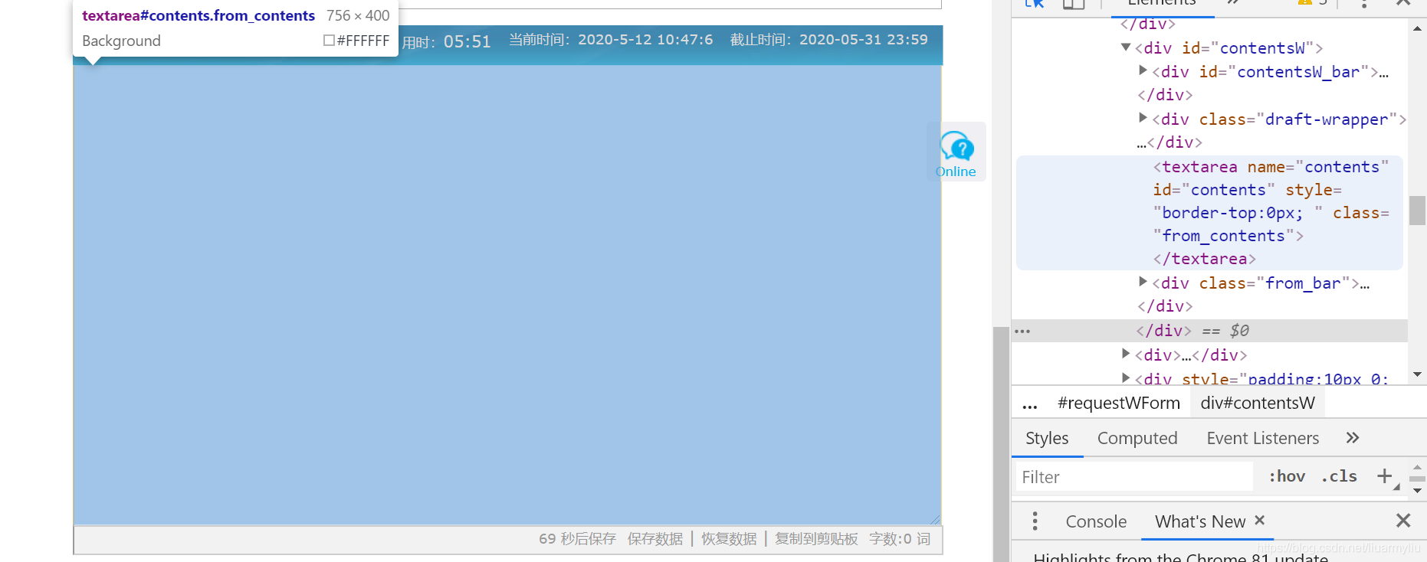Expand the collapsed <div>…</div> node
The width and height of the screenshot is (1427, 562).
[x=1126, y=354]
